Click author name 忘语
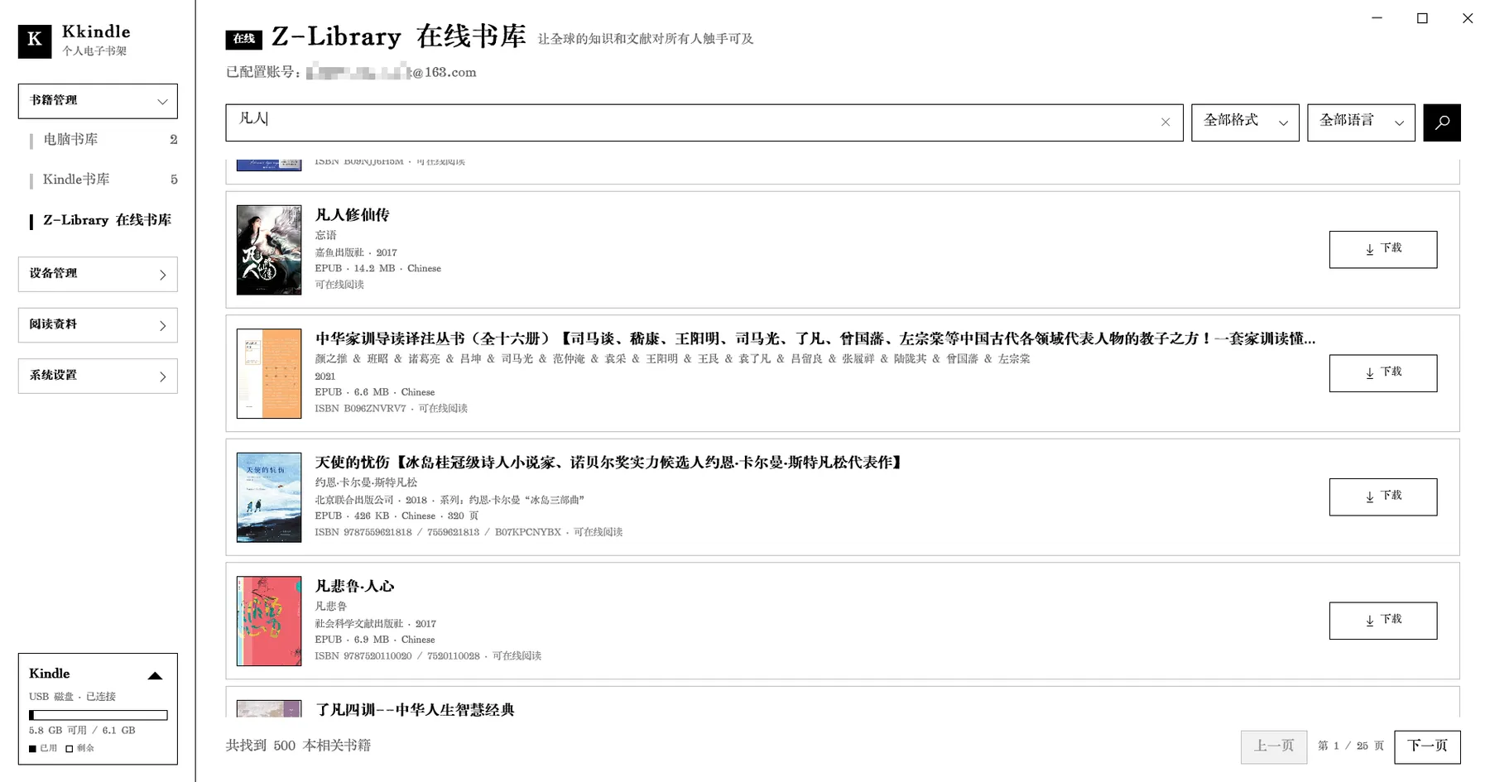The width and height of the screenshot is (1490, 782). coord(325,236)
